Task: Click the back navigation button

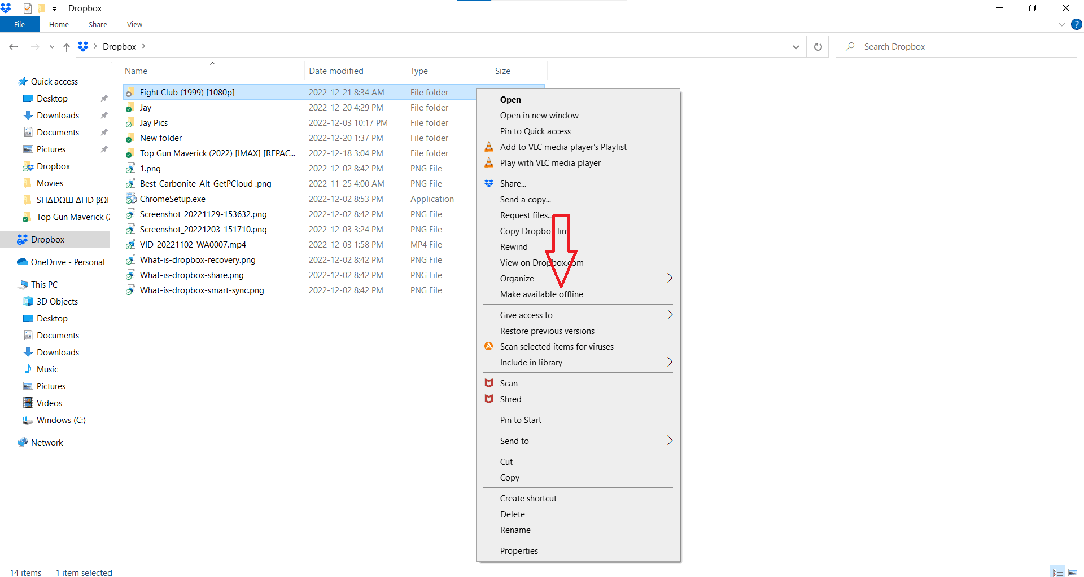Action: (14, 47)
